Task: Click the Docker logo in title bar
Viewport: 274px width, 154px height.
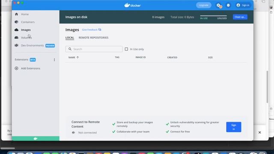Action: coord(132,5)
